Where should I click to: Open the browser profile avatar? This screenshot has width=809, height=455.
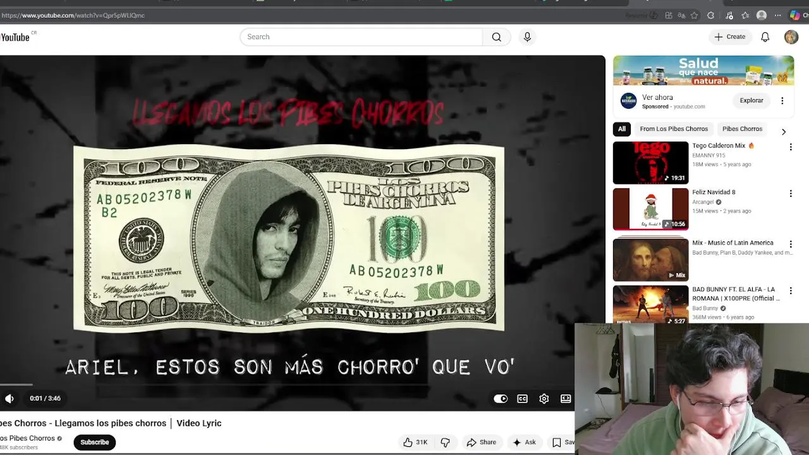coord(762,15)
